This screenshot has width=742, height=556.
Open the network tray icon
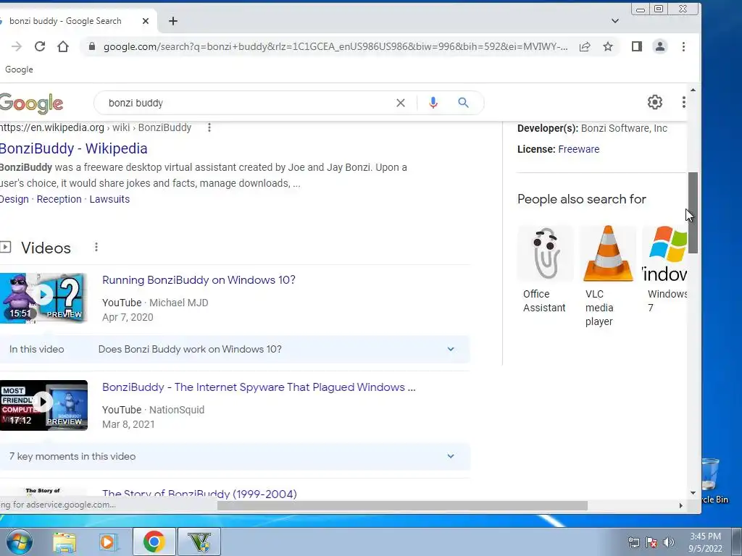click(633, 542)
